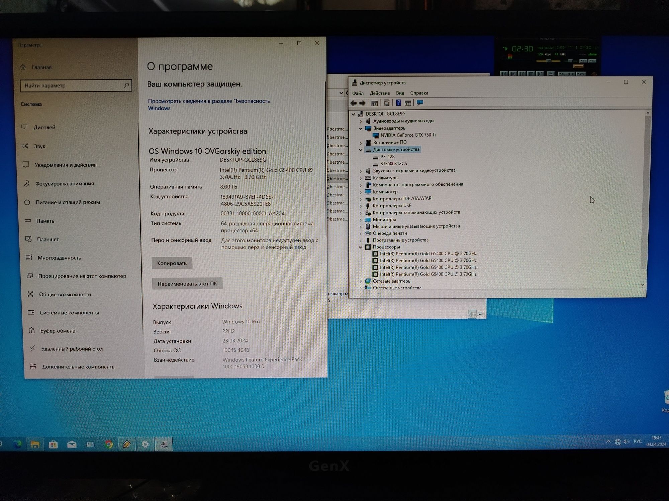This screenshot has height=501, width=669.
Task: Select ST3500312CS disk device
Action: coord(393,164)
